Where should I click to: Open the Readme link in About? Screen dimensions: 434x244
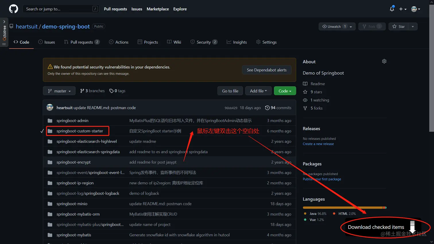click(314, 84)
